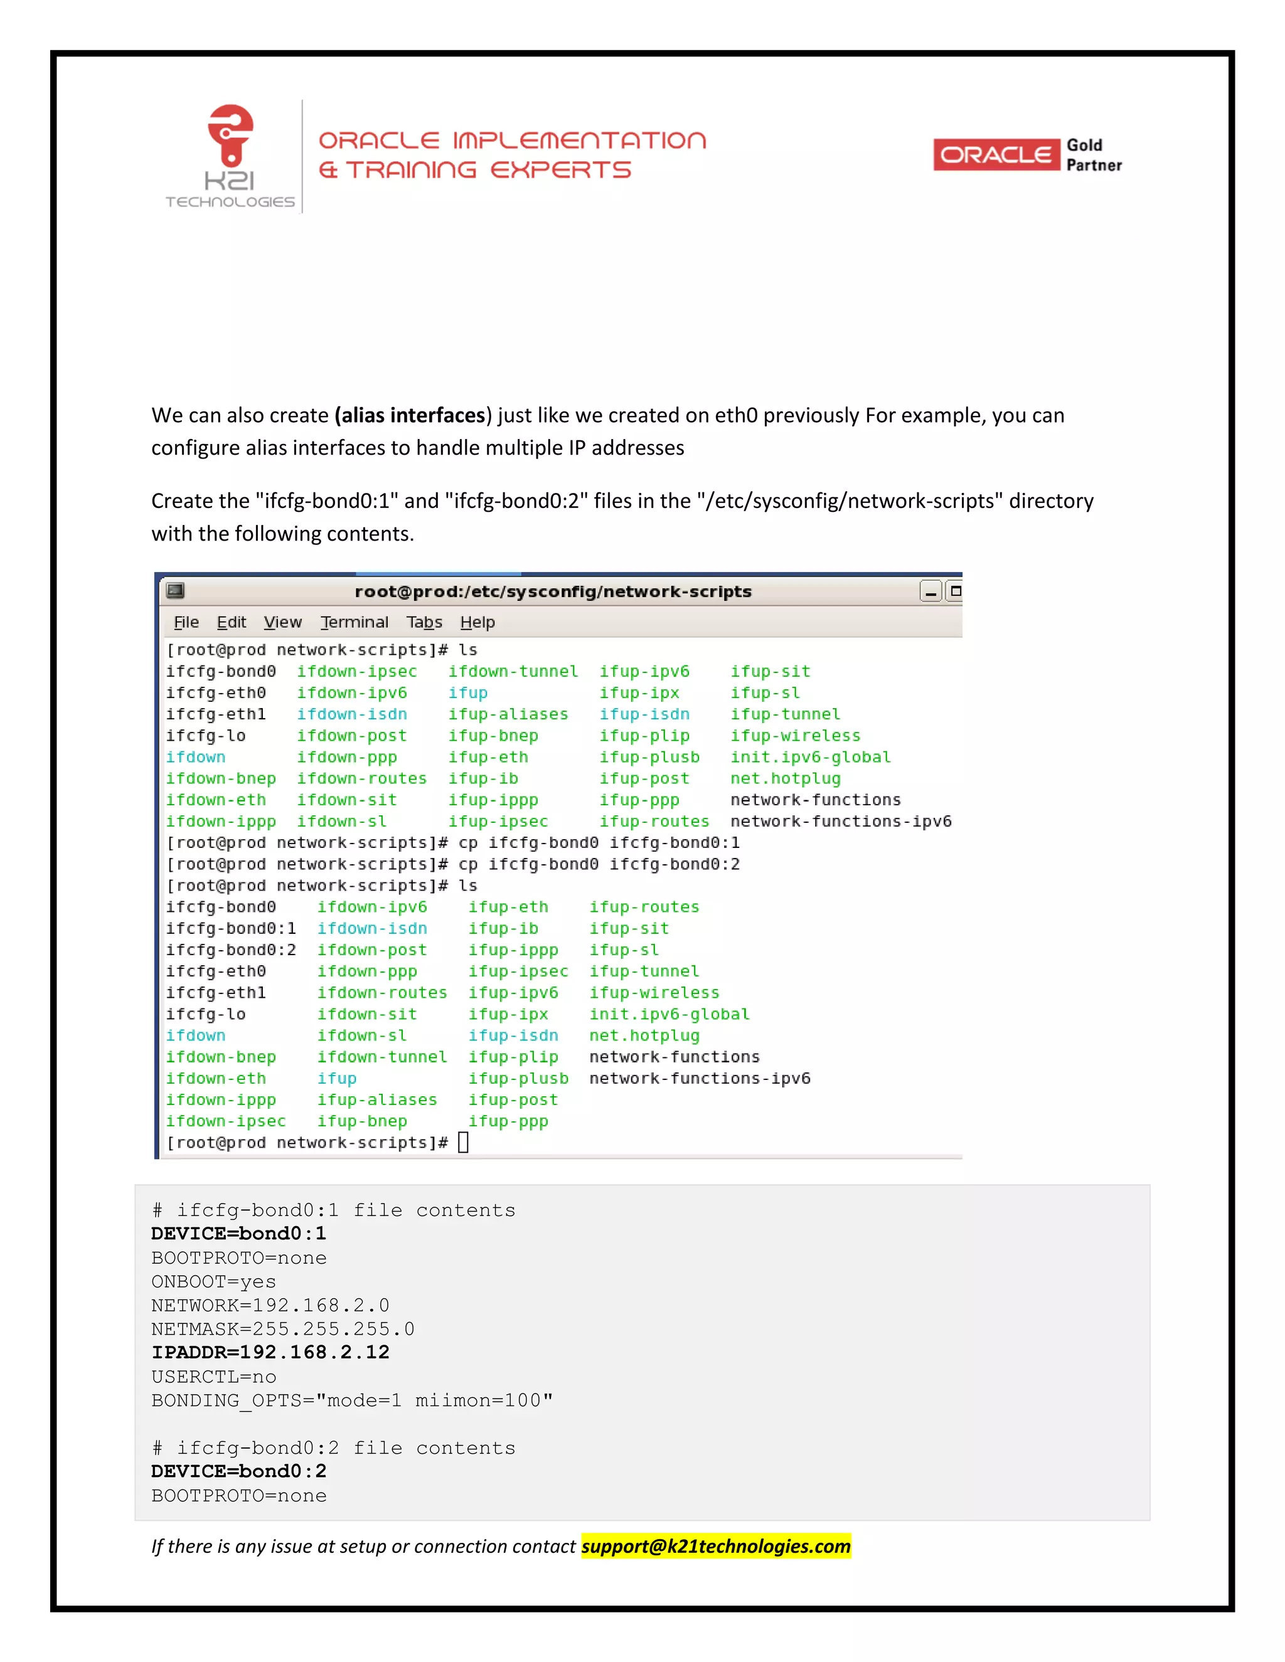Viewport: 1285px width, 1662px height.
Task: Click the K21 Technologies logo
Action: click(230, 157)
